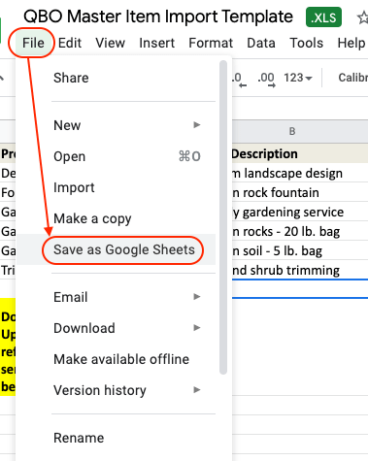This screenshot has height=461, width=368.
Task: Open the Edit menu
Action: (x=70, y=43)
